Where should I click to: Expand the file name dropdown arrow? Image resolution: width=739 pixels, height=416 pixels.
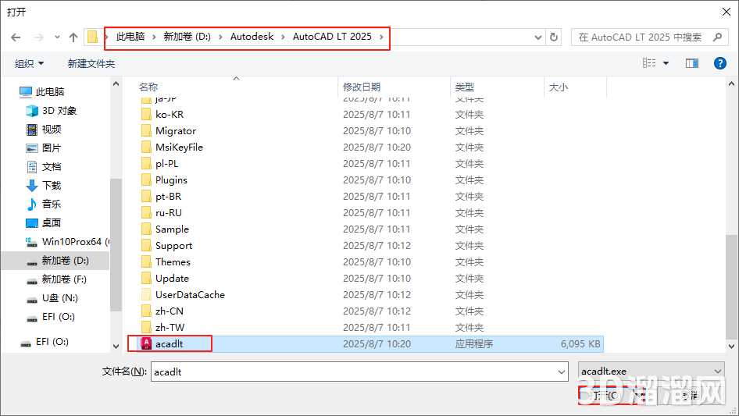click(x=562, y=372)
